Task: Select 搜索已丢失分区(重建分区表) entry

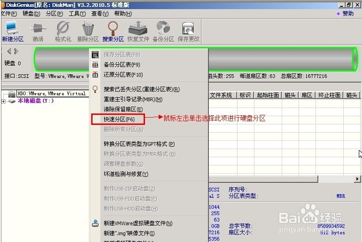Action: [x=141, y=89]
